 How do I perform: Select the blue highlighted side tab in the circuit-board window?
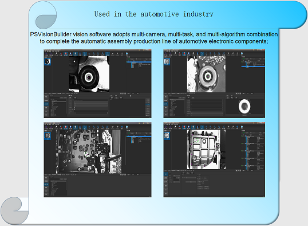click(x=46, y=185)
